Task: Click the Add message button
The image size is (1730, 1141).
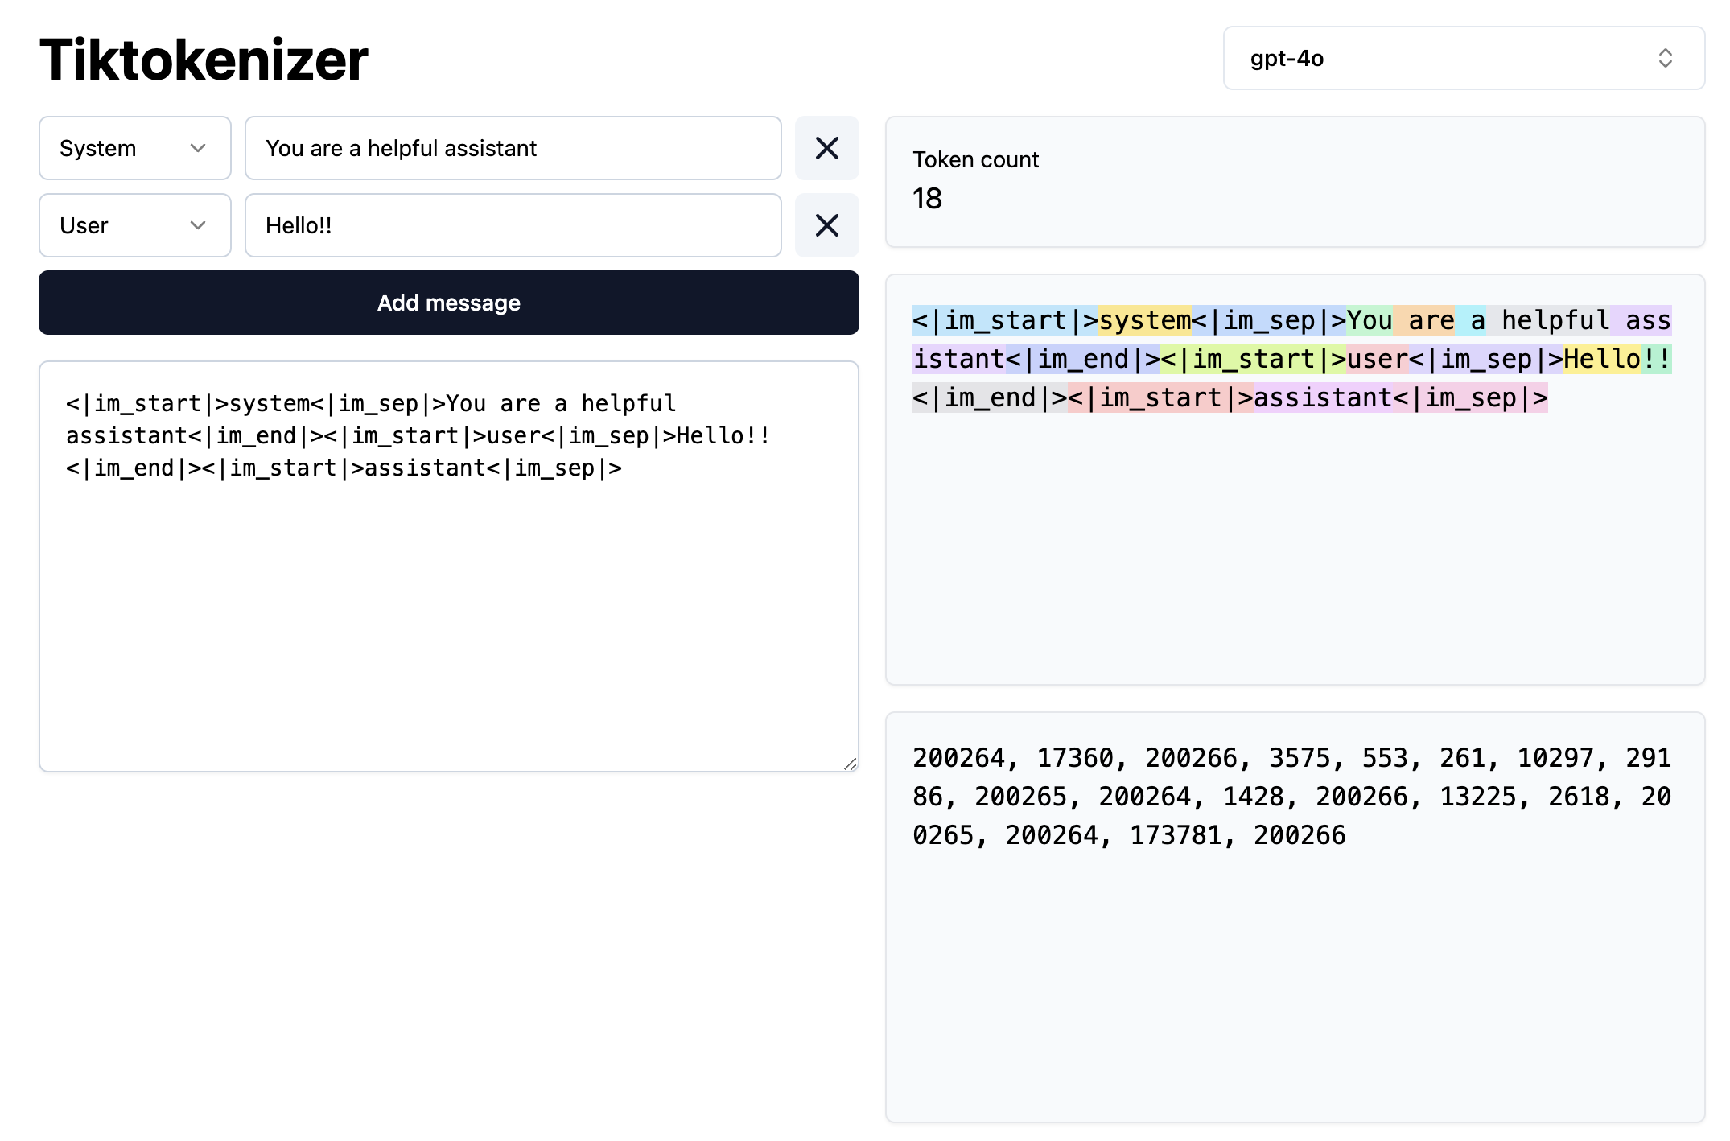Action: tap(448, 303)
